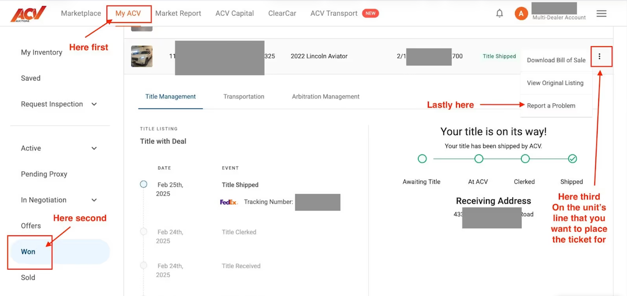Expand the In Negotiation chevron
The width and height of the screenshot is (627, 296).
[x=94, y=200]
